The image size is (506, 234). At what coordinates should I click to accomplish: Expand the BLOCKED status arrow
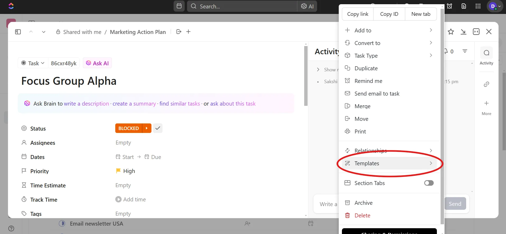coord(147,128)
